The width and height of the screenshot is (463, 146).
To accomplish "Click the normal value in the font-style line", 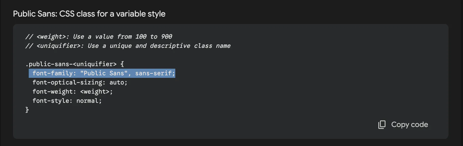I will (x=87, y=101).
